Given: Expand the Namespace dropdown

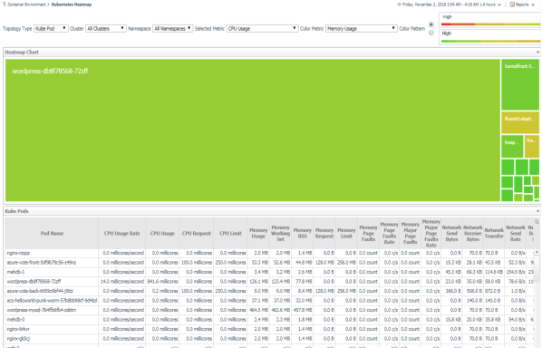Looking at the screenshot, I should pos(172,28).
